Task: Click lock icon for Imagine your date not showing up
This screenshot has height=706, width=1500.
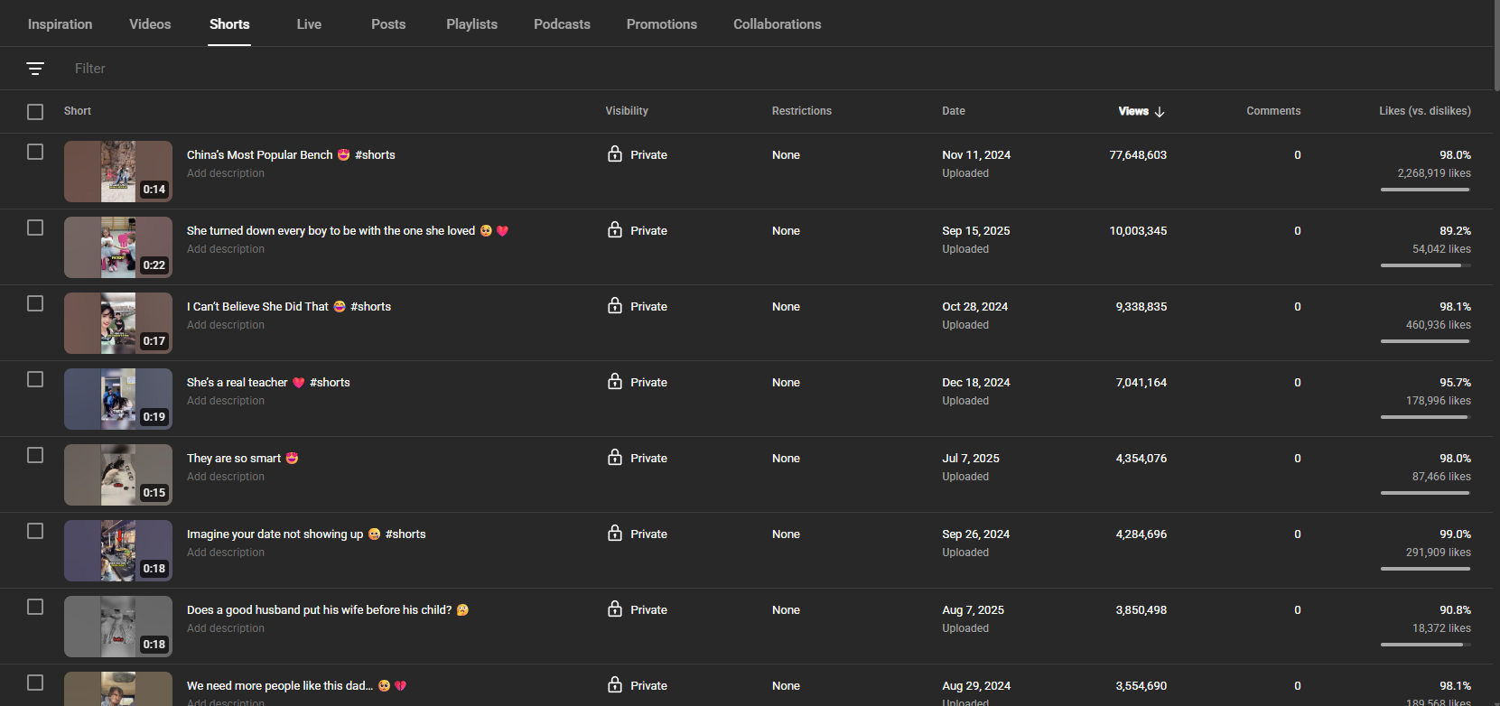Action: (x=615, y=534)
